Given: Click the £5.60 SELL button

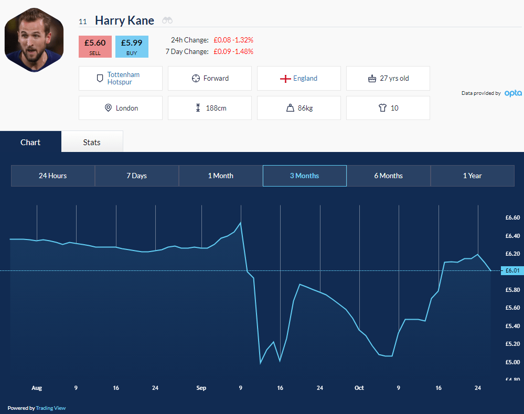Looking at the screenshot, I should click(x=95, y=47).
